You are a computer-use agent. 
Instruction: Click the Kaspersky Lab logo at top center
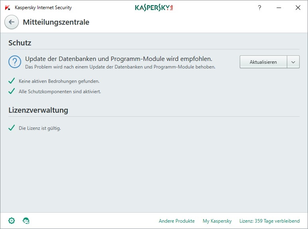click(x=154, y=8)
